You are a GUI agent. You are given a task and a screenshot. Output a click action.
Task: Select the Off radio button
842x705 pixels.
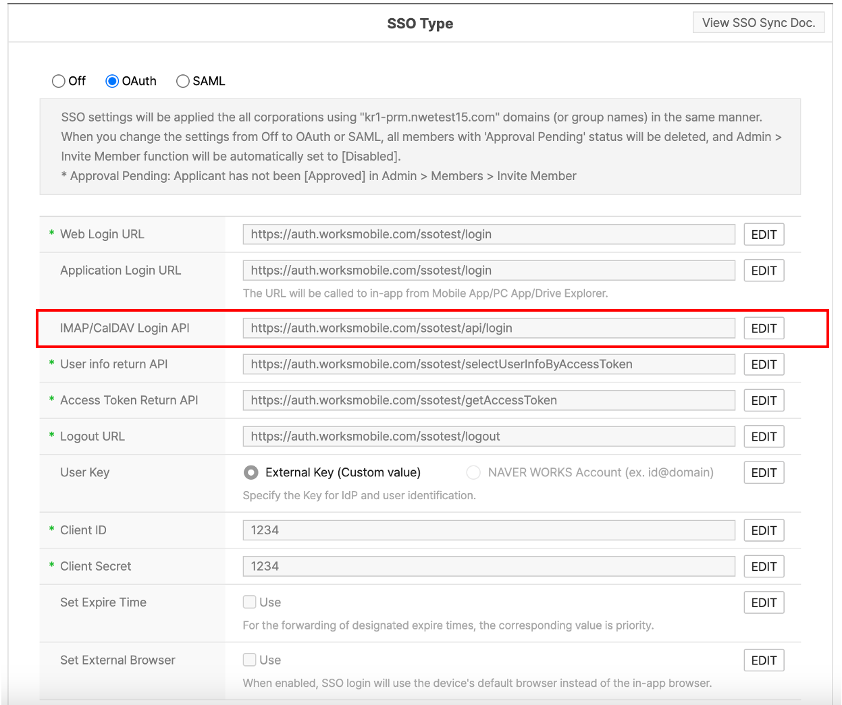59,81
